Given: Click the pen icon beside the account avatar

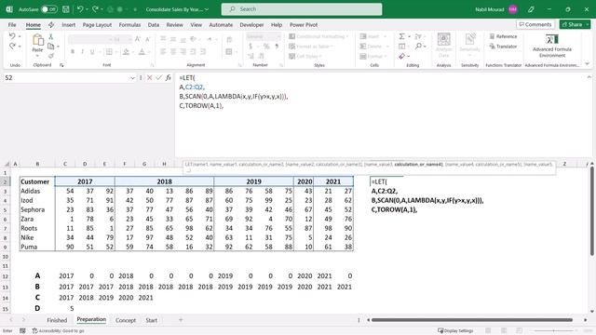Looking at the screenshot, I should [531, 9].
